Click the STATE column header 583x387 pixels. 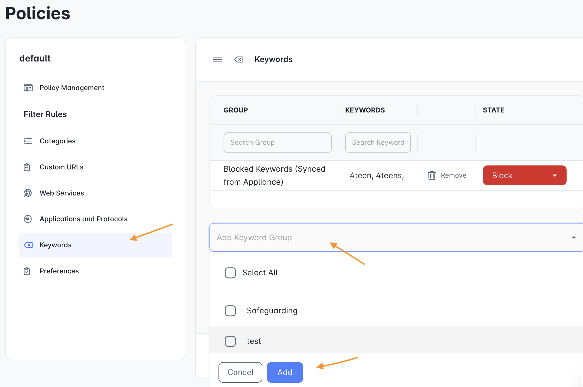click(x=494, y=110)
